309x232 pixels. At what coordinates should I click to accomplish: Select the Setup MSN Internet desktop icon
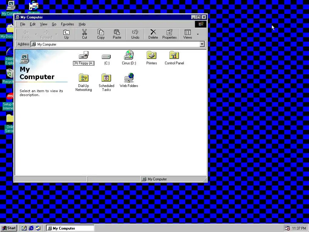tap(10, 96)
